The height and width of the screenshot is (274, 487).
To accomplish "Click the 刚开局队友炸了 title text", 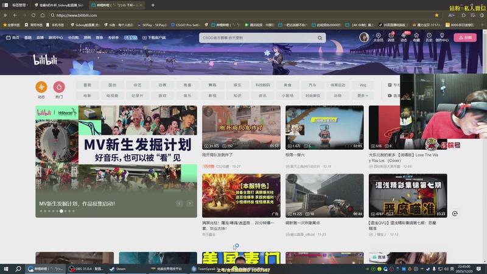I will tap(217, 155).
